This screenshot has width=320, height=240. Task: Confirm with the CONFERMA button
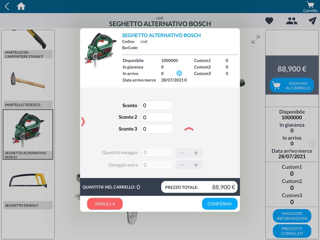coord(220,204)
